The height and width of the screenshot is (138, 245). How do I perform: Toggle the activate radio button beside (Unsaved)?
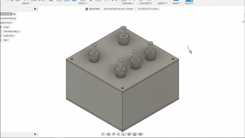click(x=14, y=14)
